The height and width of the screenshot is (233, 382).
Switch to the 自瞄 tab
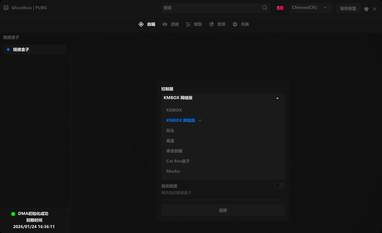pyautogui.click(x=147, y=24)
